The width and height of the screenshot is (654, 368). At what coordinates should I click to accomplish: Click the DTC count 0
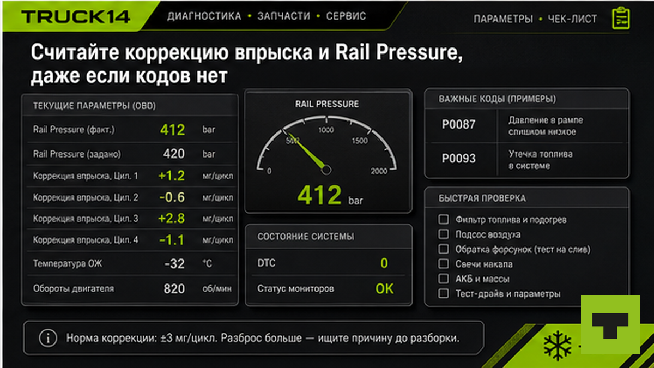[384, 263]
